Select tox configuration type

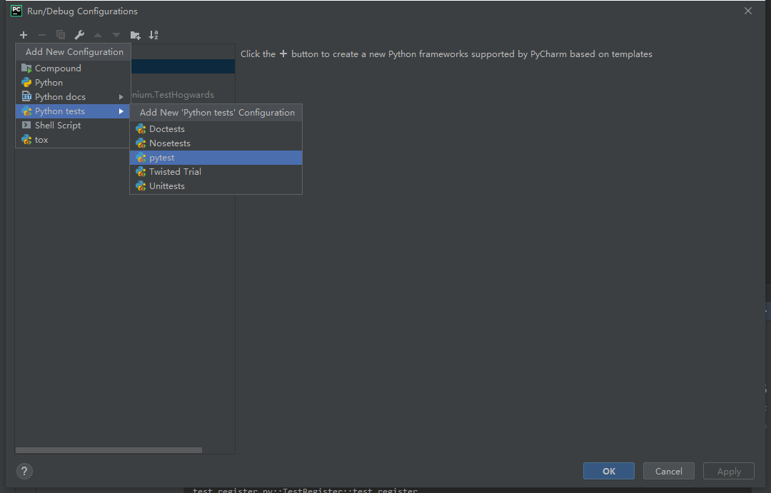pos(73,140)
